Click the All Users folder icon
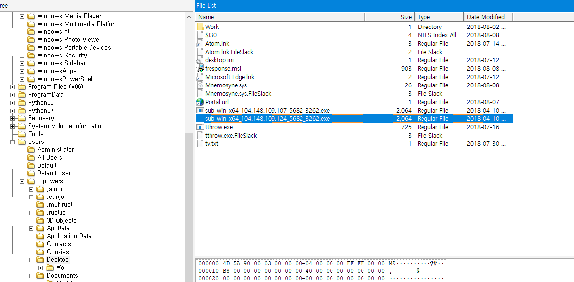This screenshot has height=282, width=574. coord(31,157)
